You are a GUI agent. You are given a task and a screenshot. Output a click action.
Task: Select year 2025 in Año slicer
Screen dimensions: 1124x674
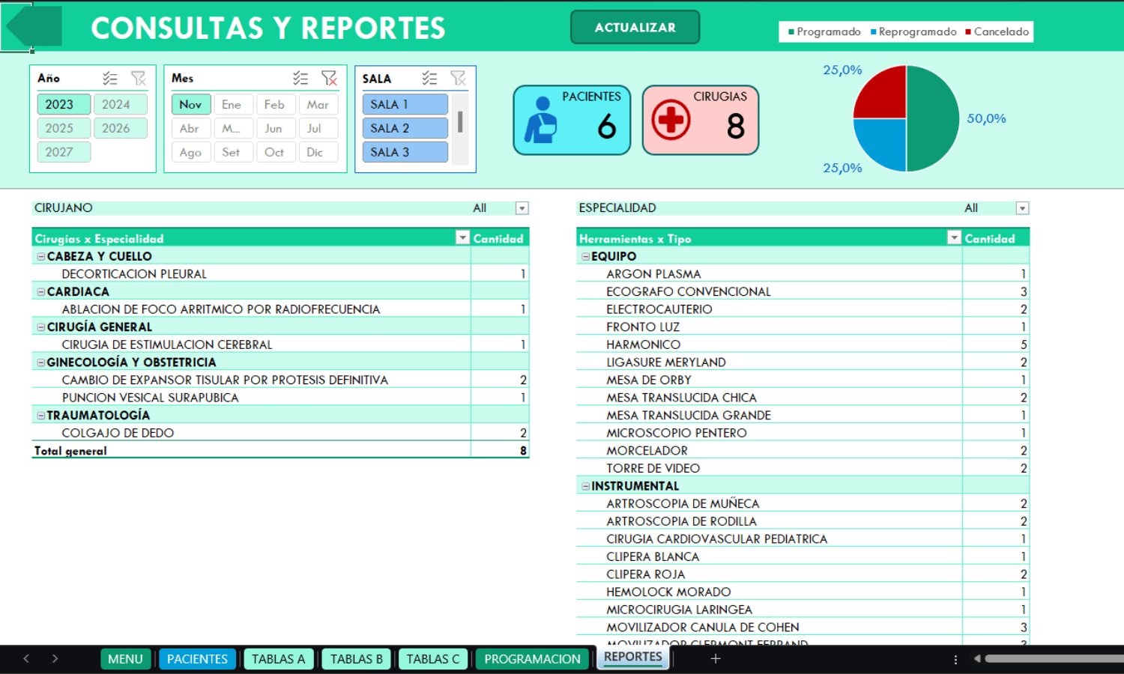click(x=64, y=128)
